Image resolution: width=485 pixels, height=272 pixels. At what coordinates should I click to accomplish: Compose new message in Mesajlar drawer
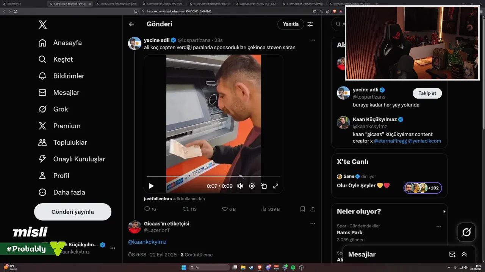point(452,254)
